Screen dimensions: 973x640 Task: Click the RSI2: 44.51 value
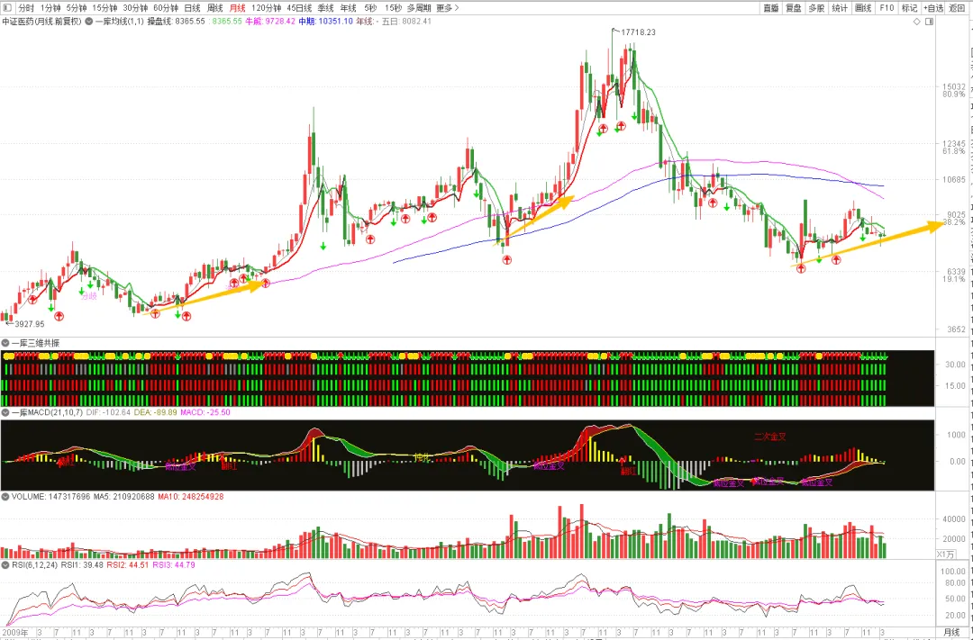(128, 565)
